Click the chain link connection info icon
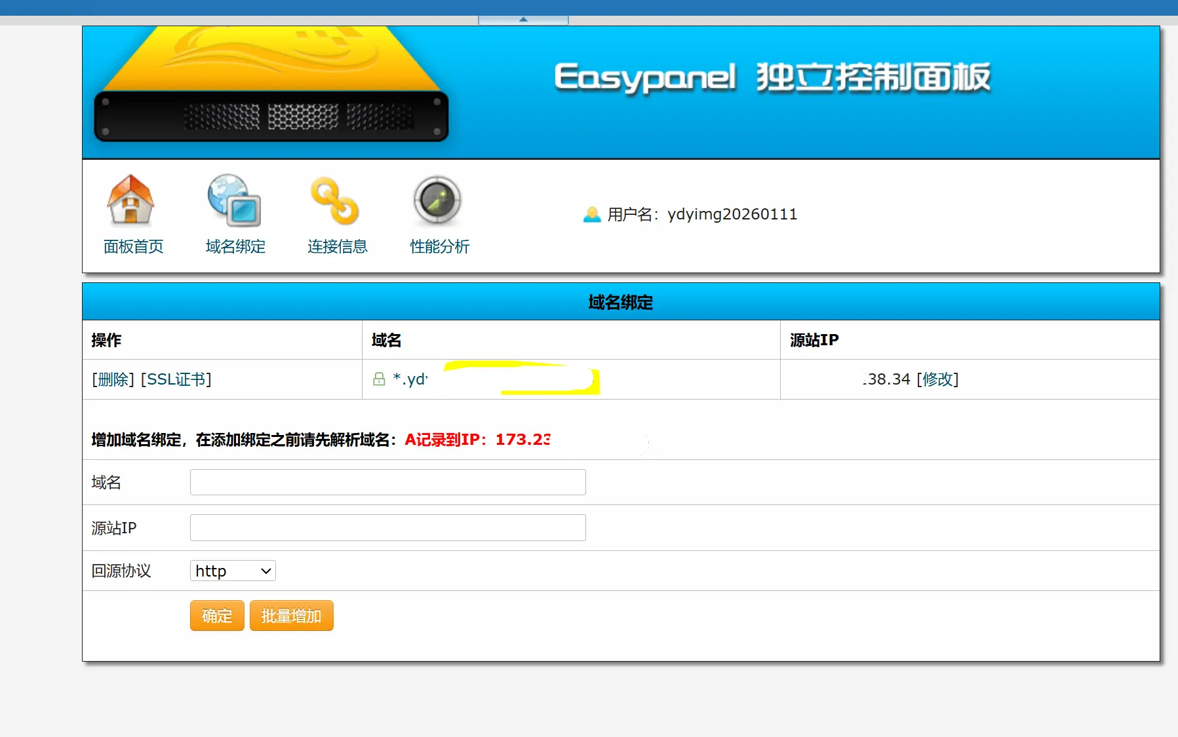This screenshot has width=1178, height=737. coord(335,200)
